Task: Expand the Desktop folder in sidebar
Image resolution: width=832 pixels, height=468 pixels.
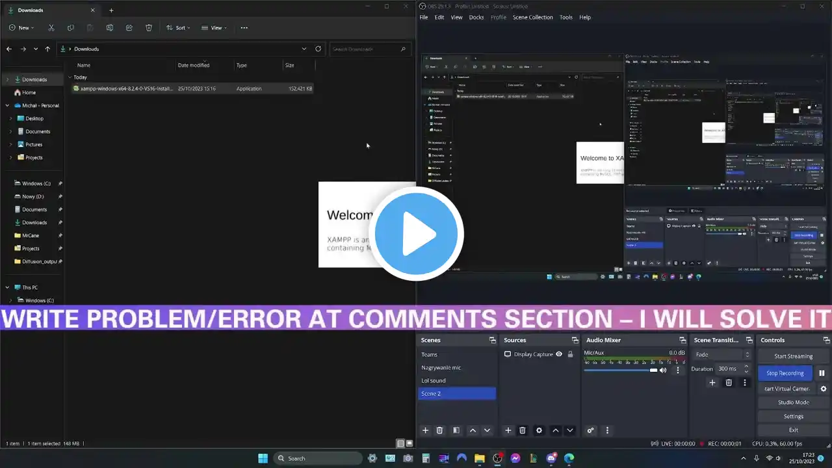Action: (11, 118)
